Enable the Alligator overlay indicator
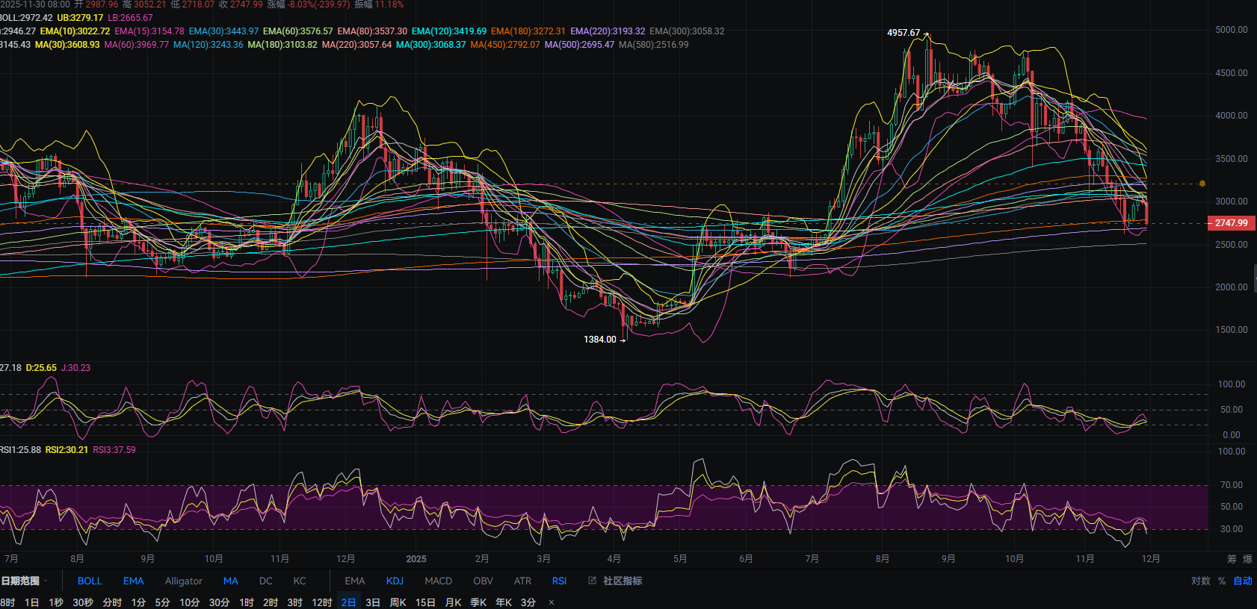 pos(183,581)
